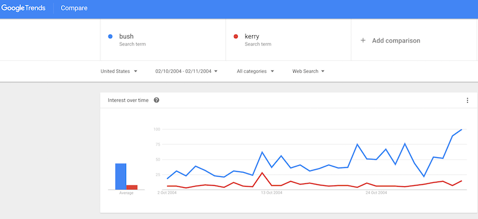The width and height of the screenshot is (478, 219).
Task: Click the 13 Oct 2004 axis label
Action: (272, 193)
